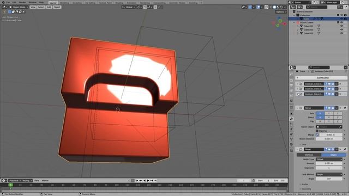Select solid viewport shading
This screenshot has height=196, width=349.
(x=274, y=7)
